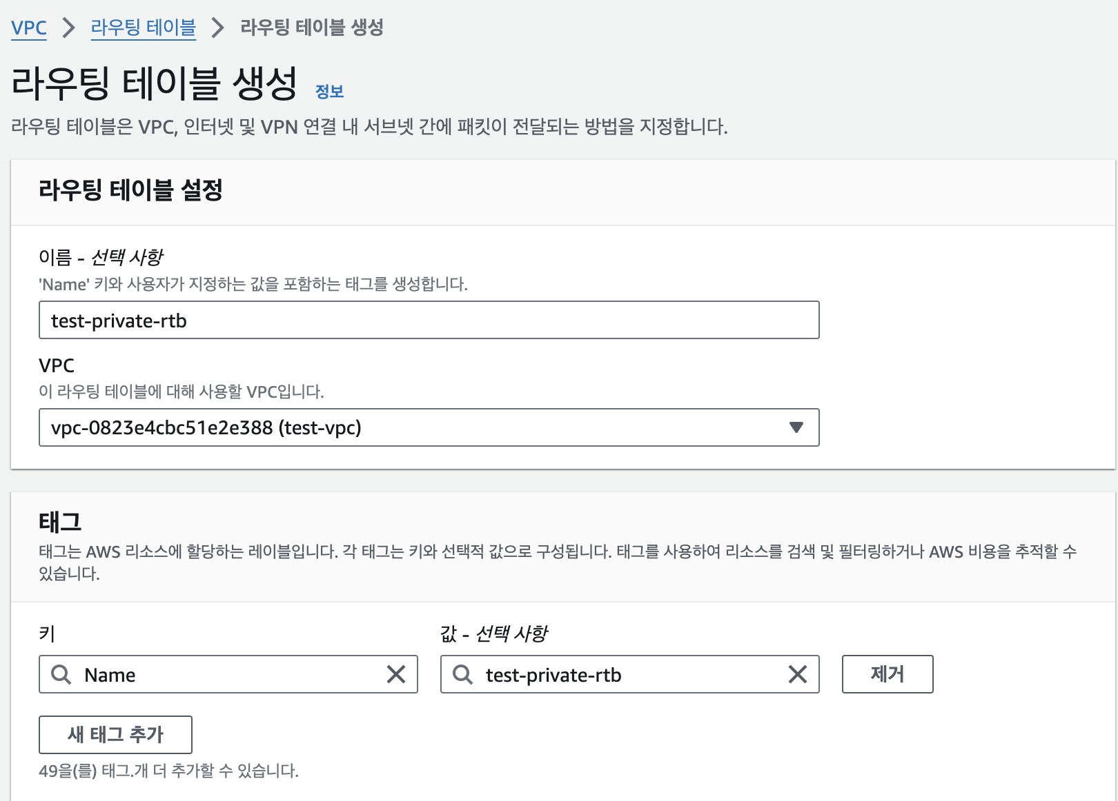1118x801 pixels.
Task: Clear the Name tag key field
Action: [396, 674]
